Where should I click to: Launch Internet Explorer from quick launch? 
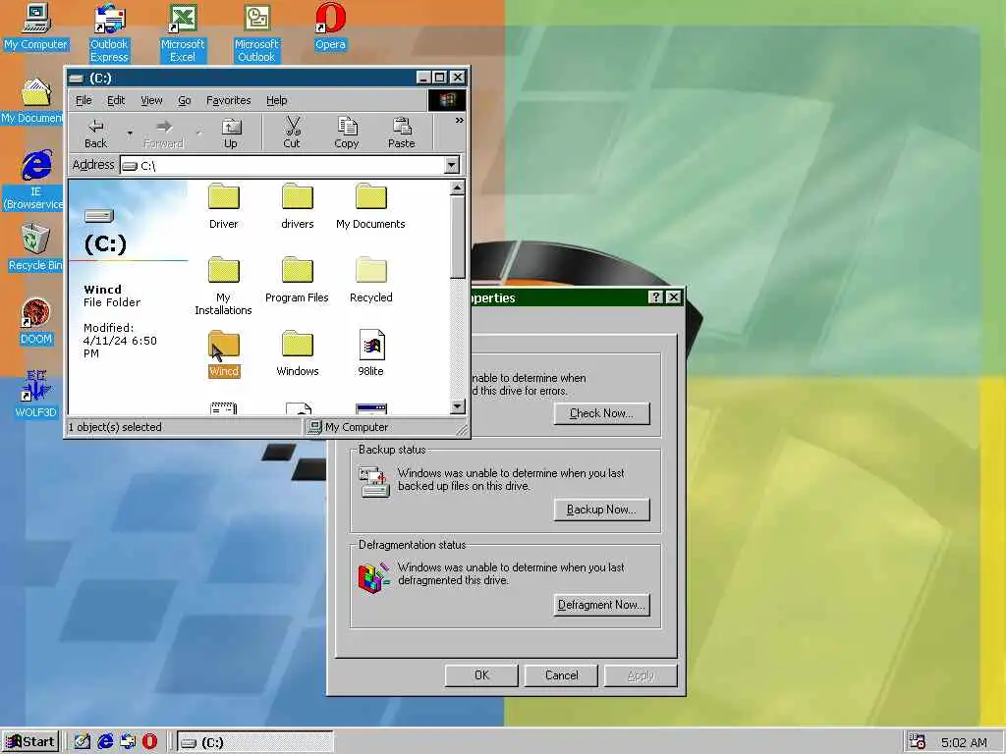click(105, 742)
